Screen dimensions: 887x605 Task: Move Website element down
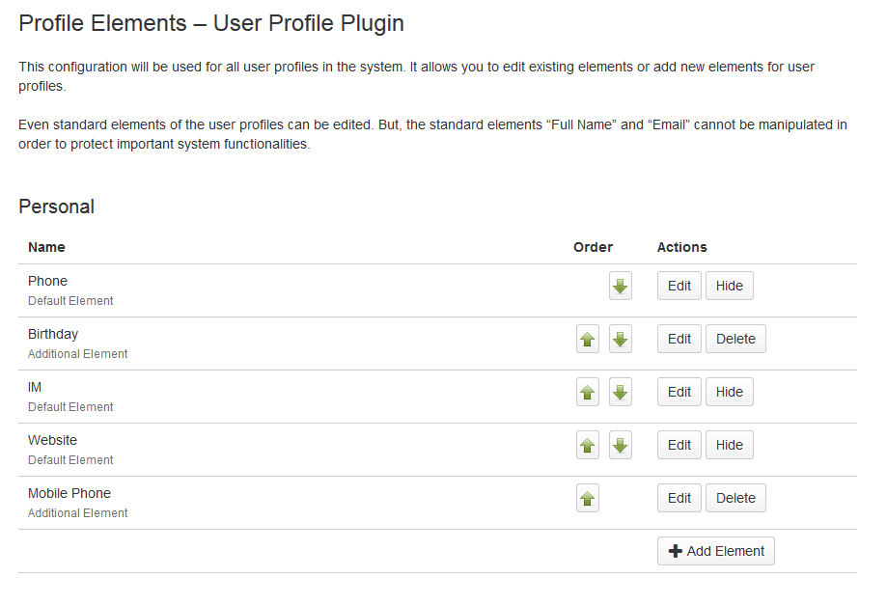click(621, 446)
